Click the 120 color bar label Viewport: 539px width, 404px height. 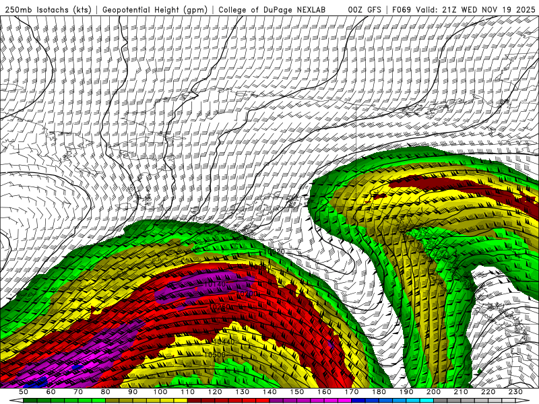215,392
